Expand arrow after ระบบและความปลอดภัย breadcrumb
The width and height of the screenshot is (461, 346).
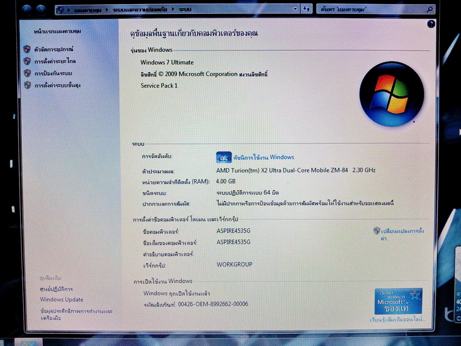[173, 9]
